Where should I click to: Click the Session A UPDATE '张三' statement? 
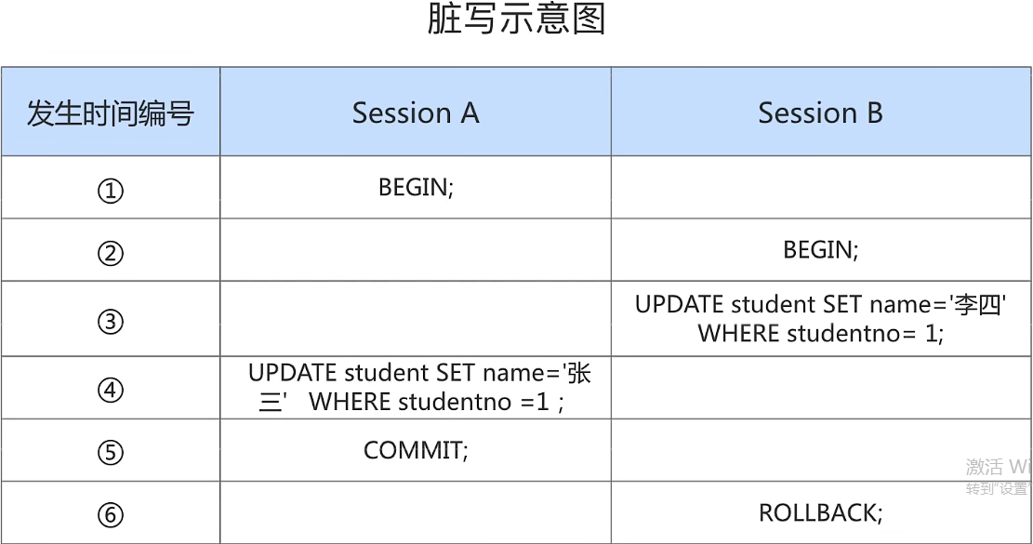click(x=419, y=387)
